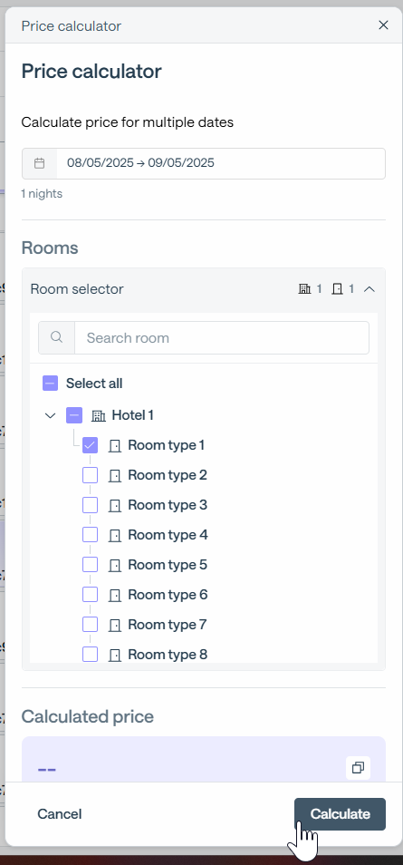Toggle the Select all checkbox
Screen dimensions: 403x865
50,383
